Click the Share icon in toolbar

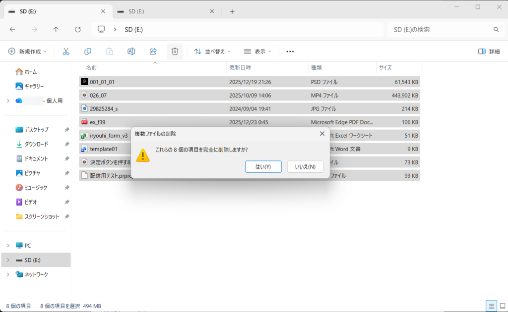coord(153,52)
